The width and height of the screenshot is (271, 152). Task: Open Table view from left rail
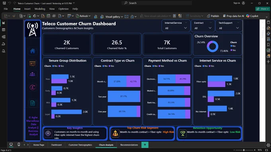pos(4,30)
